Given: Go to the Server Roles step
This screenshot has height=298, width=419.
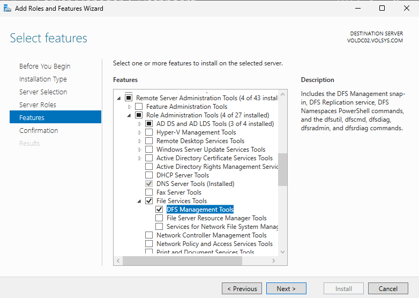Looking at the screenshot, I should [38, 105].
